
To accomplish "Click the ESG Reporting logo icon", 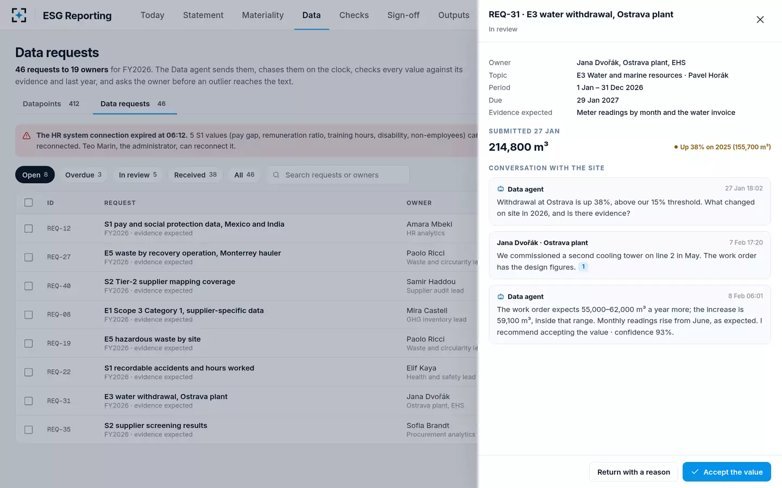I will point(19,15).
